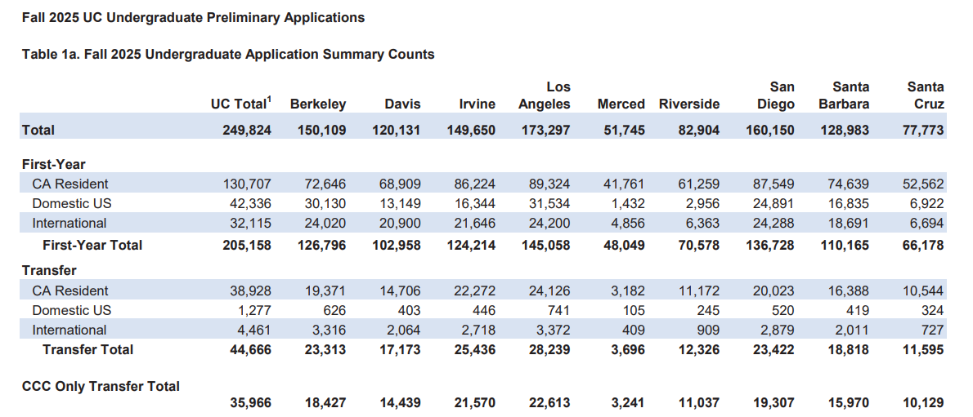Select the 'Riverside' column header

[689, 104]
